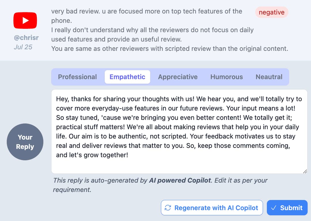Regenerate reply with AI Copilot
Image resolution: width=311 pixels, height=221 pixels.
212,208
